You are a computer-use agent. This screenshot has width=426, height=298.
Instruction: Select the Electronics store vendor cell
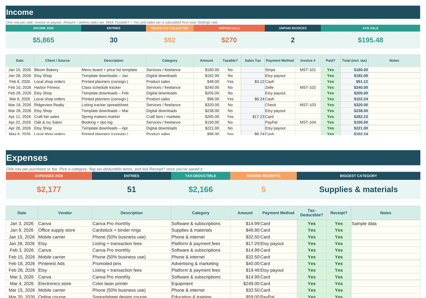(65, 283)
